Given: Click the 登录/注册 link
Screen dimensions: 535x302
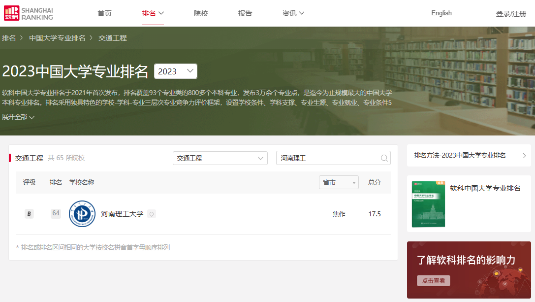Looking at the screenshot, I should coord(511,14).
